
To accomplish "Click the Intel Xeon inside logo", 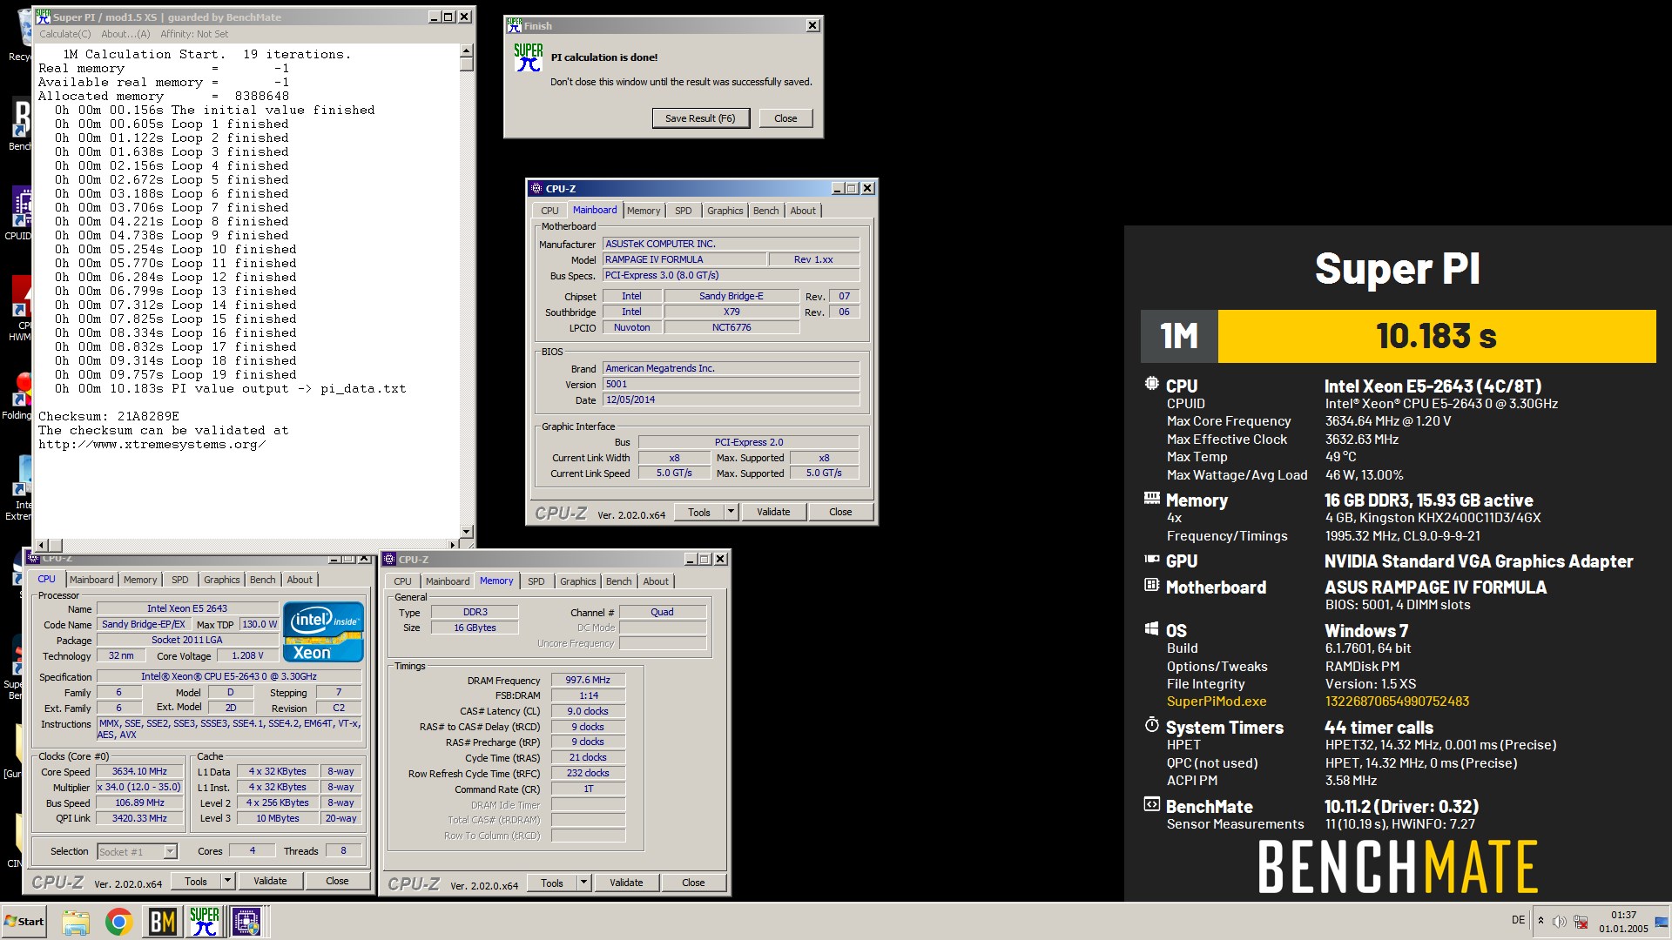I will tap(323, 632).
